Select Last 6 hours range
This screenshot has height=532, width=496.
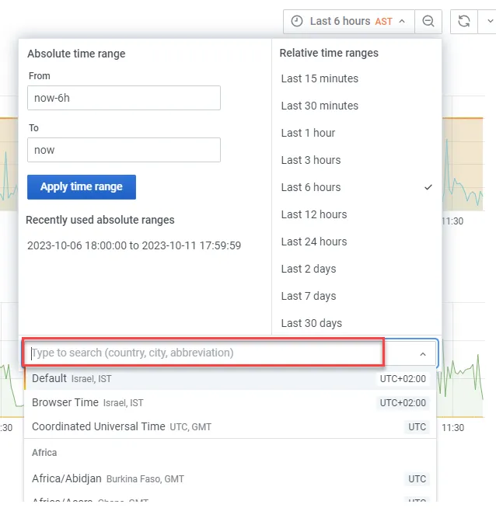[x=357, y=187]
